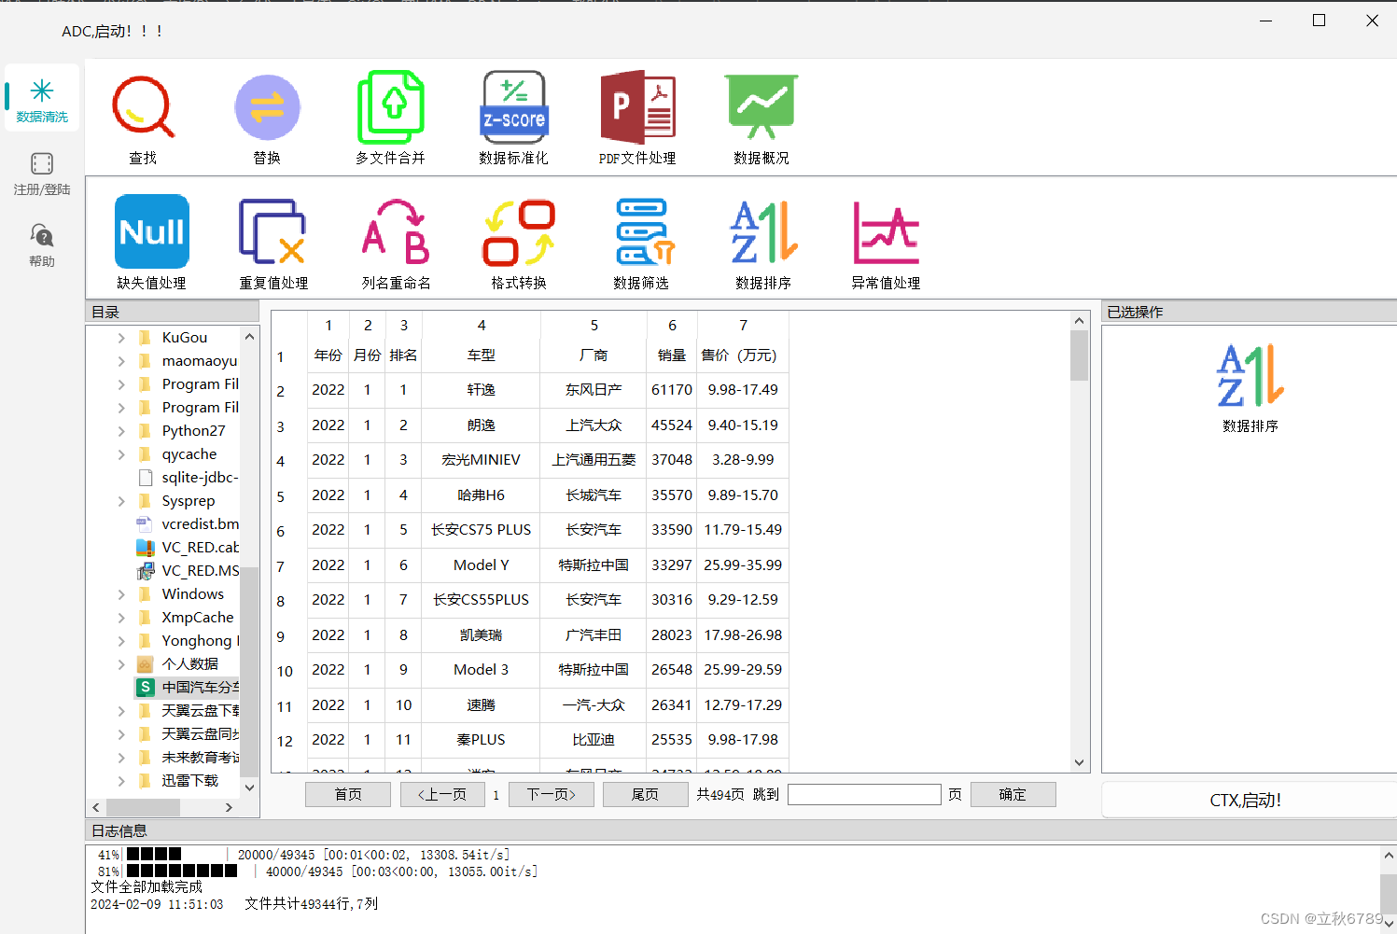View 数据概况 data overview
This screenshot has height=934, width=1397.
point(761,117)
